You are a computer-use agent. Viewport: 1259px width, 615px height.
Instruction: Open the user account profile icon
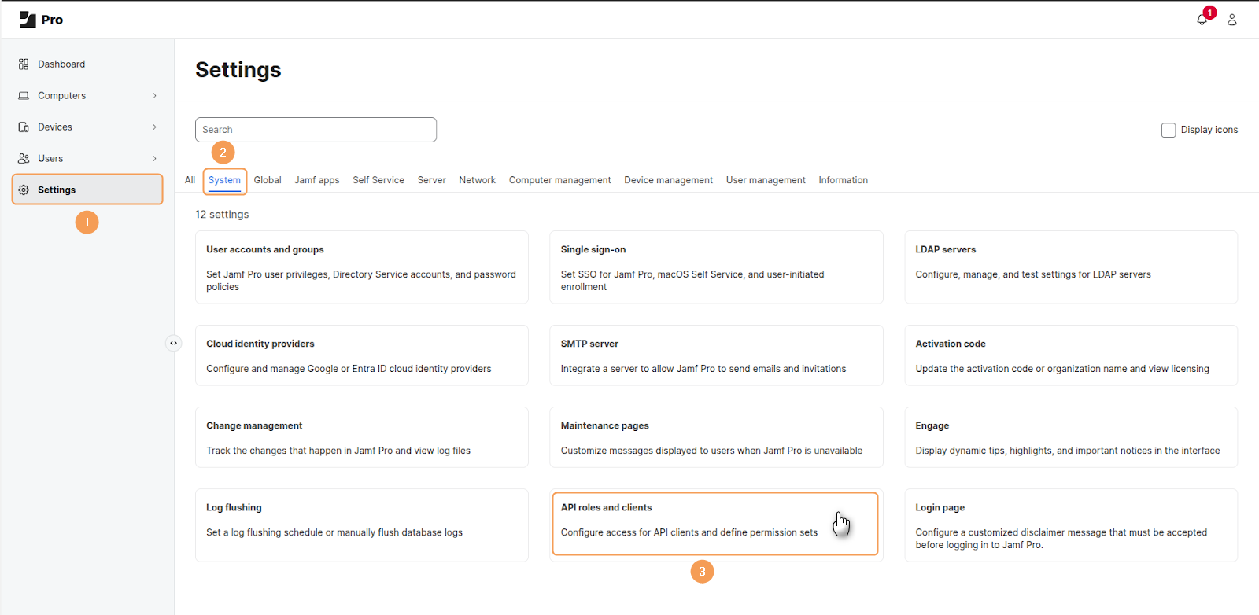click(1232, 20)
